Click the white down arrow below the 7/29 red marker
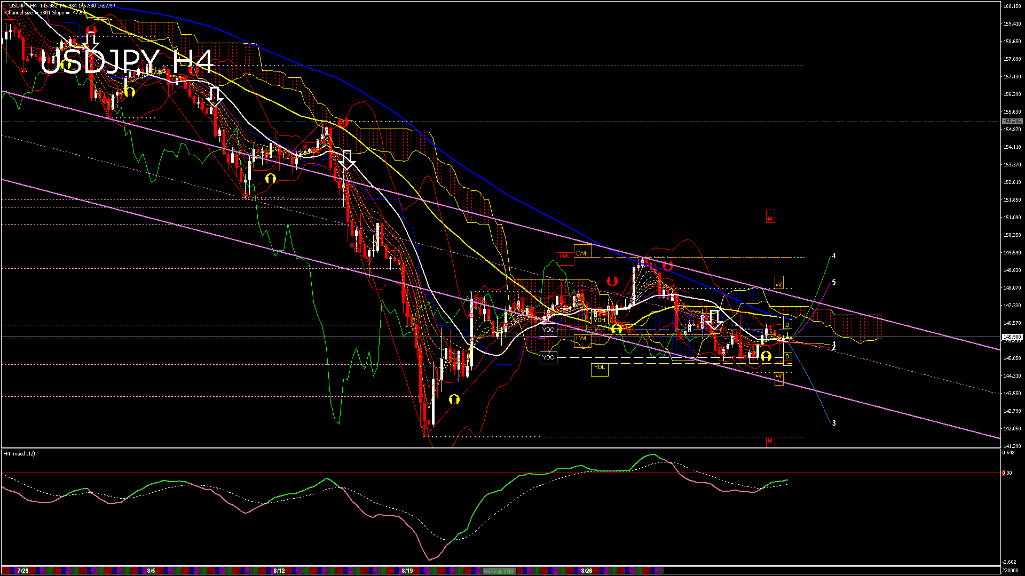Image resolution: width=1025 pixels, height=576 pixels. [x=91, y=41]
